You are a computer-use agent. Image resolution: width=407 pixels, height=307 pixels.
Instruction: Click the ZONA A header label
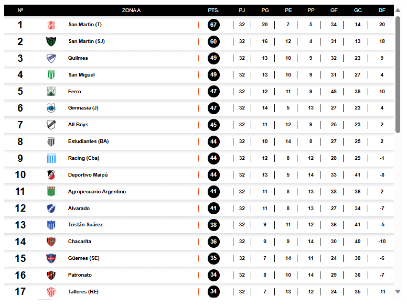click(131, 10)
